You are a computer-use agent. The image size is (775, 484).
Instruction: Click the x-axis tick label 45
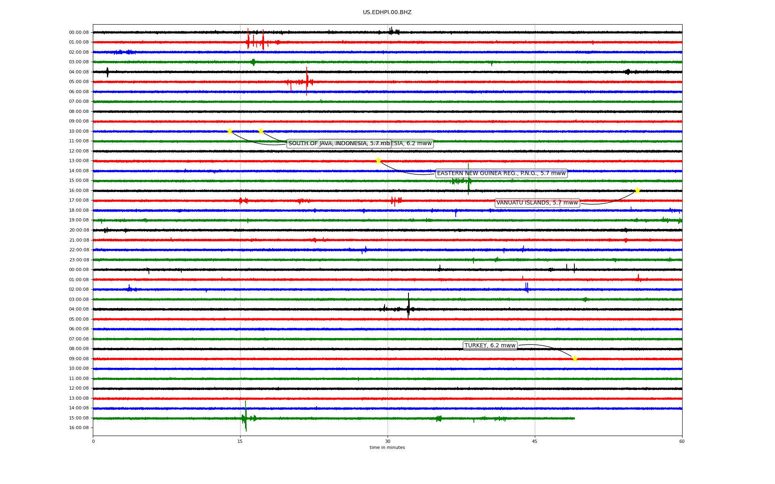pos(535,441)
